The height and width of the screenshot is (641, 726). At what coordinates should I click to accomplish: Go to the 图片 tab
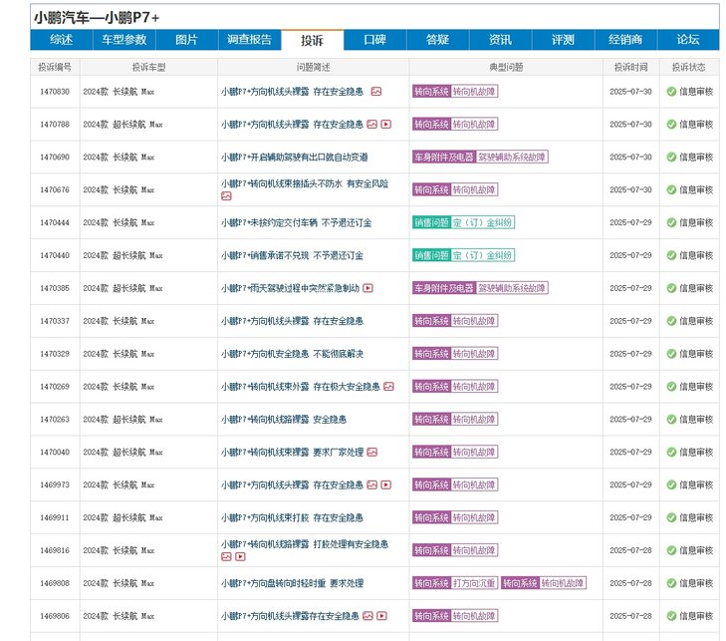[x=187, y=40]
